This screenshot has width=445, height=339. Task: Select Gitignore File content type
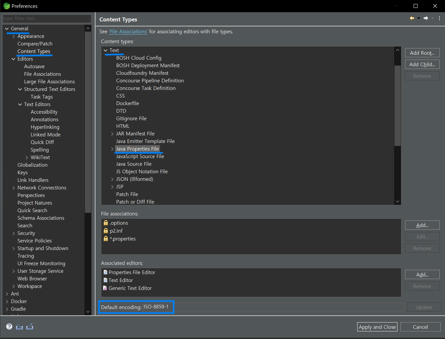[x=131, y=119]
